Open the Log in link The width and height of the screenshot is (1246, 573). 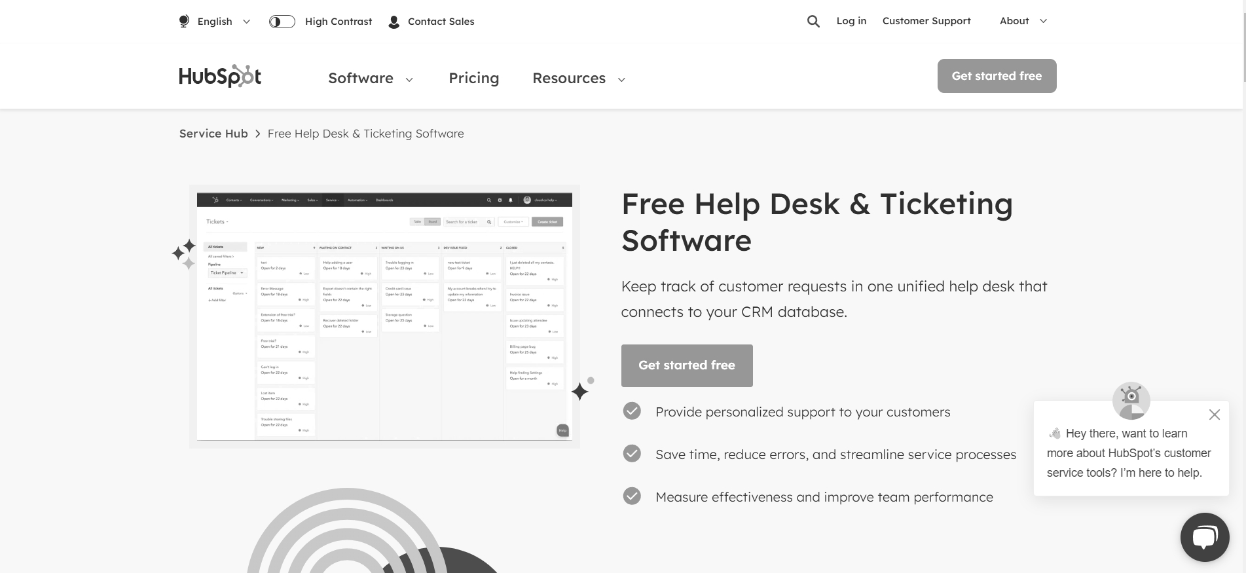coord(851,21)
